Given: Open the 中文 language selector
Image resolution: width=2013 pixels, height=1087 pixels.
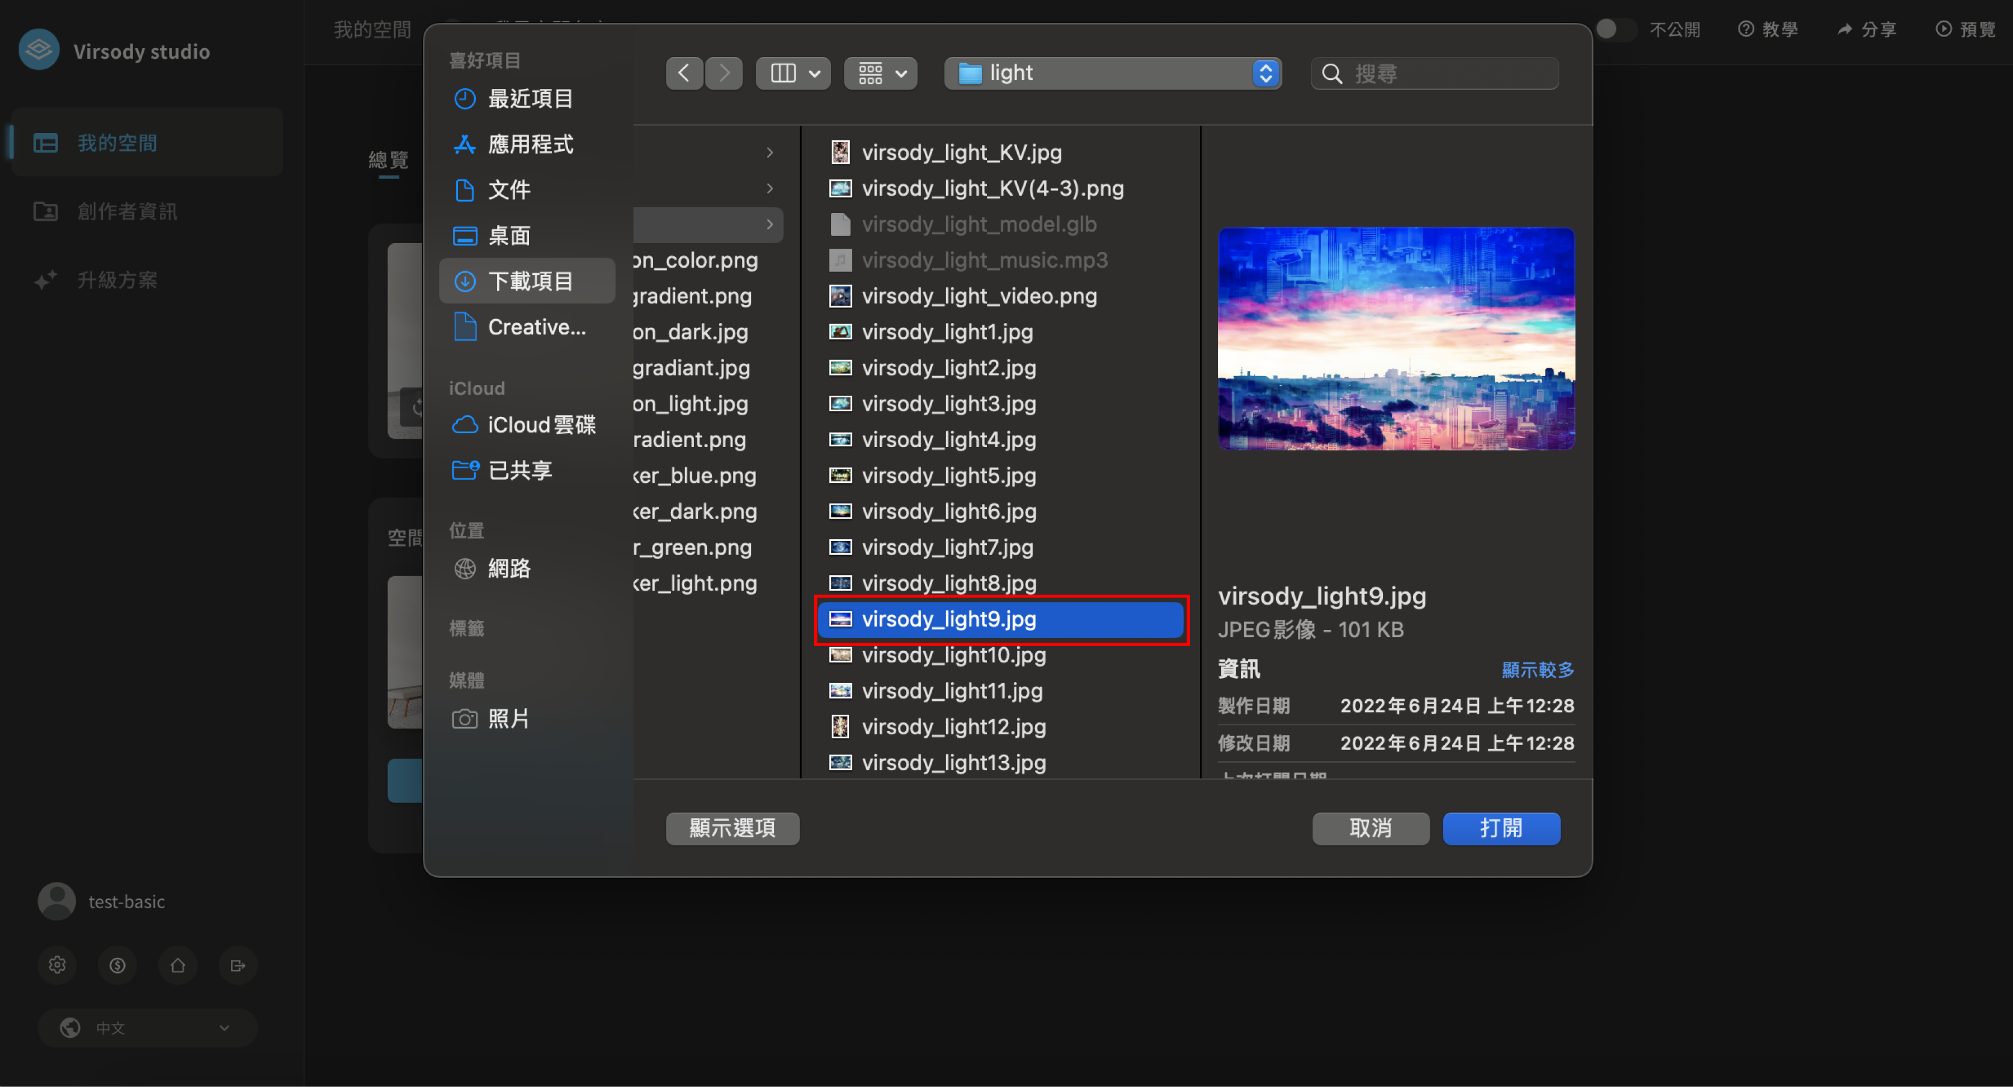Looking at the screenshot, I should tap(147, 1028).
